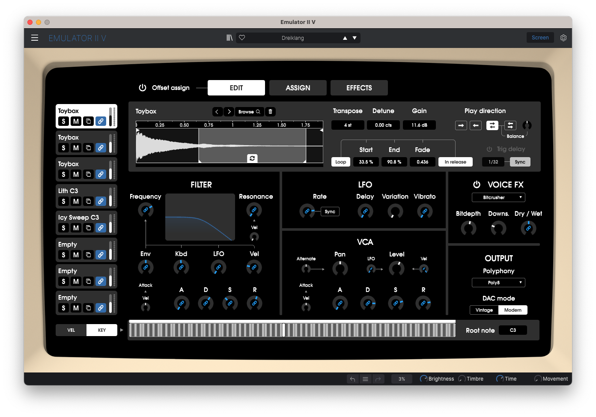This screenshot has width=596, height=417.
Task: Switch to the ASSIGN tab
Action: [x=298, y=88]
